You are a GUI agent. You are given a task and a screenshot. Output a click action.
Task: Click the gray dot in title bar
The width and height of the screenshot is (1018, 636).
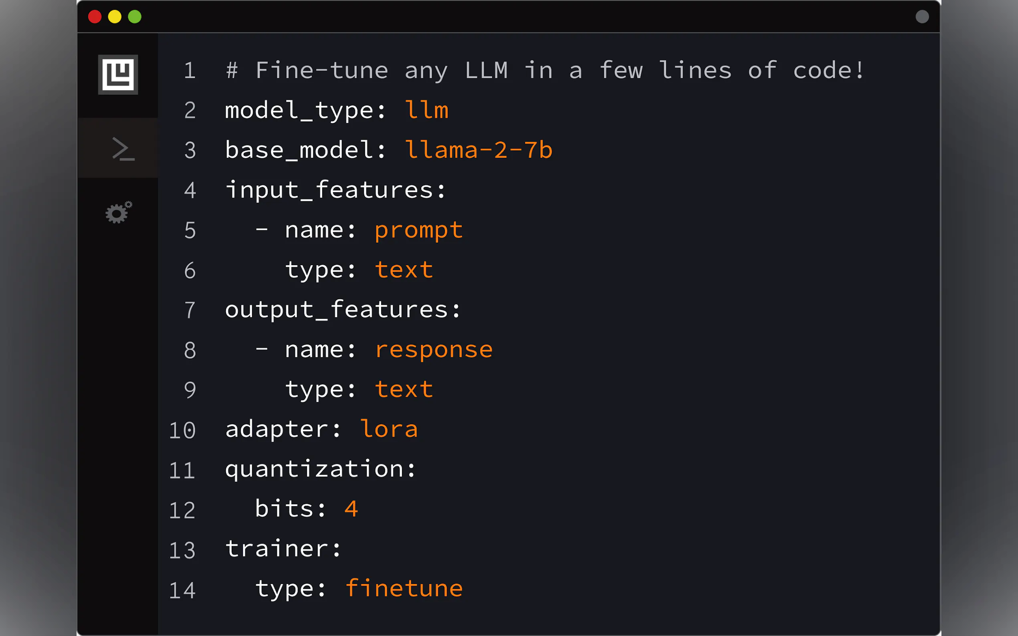pyautogui.click(x=922, y=17)
